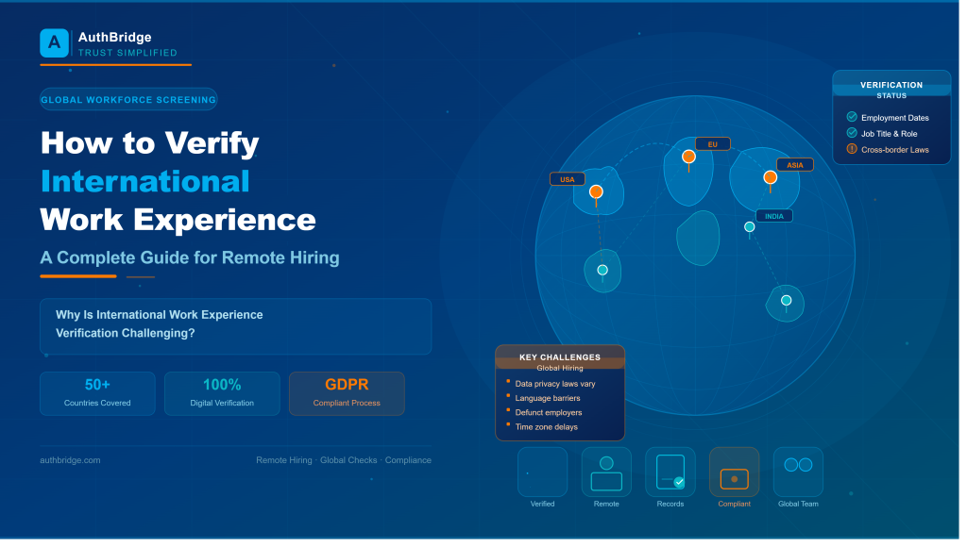Click the Global Workforce Screening badge
The height and width of the screenshot is (547, 967).
(129, 100)
